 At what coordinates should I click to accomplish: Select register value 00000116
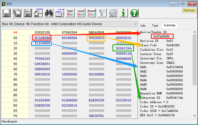point(124,54)
